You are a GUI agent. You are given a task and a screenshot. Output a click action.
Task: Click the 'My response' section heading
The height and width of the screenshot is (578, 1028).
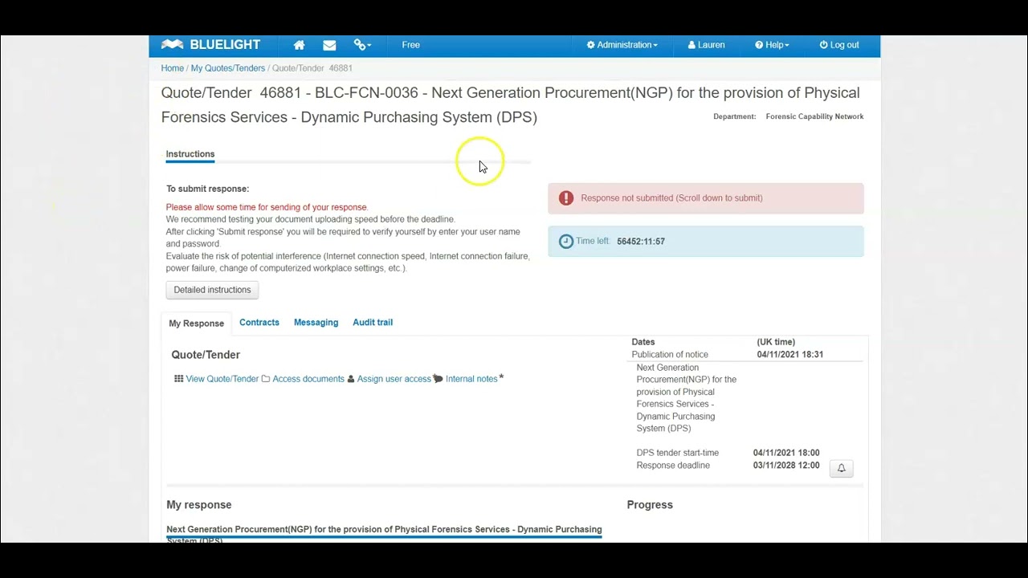199,505
